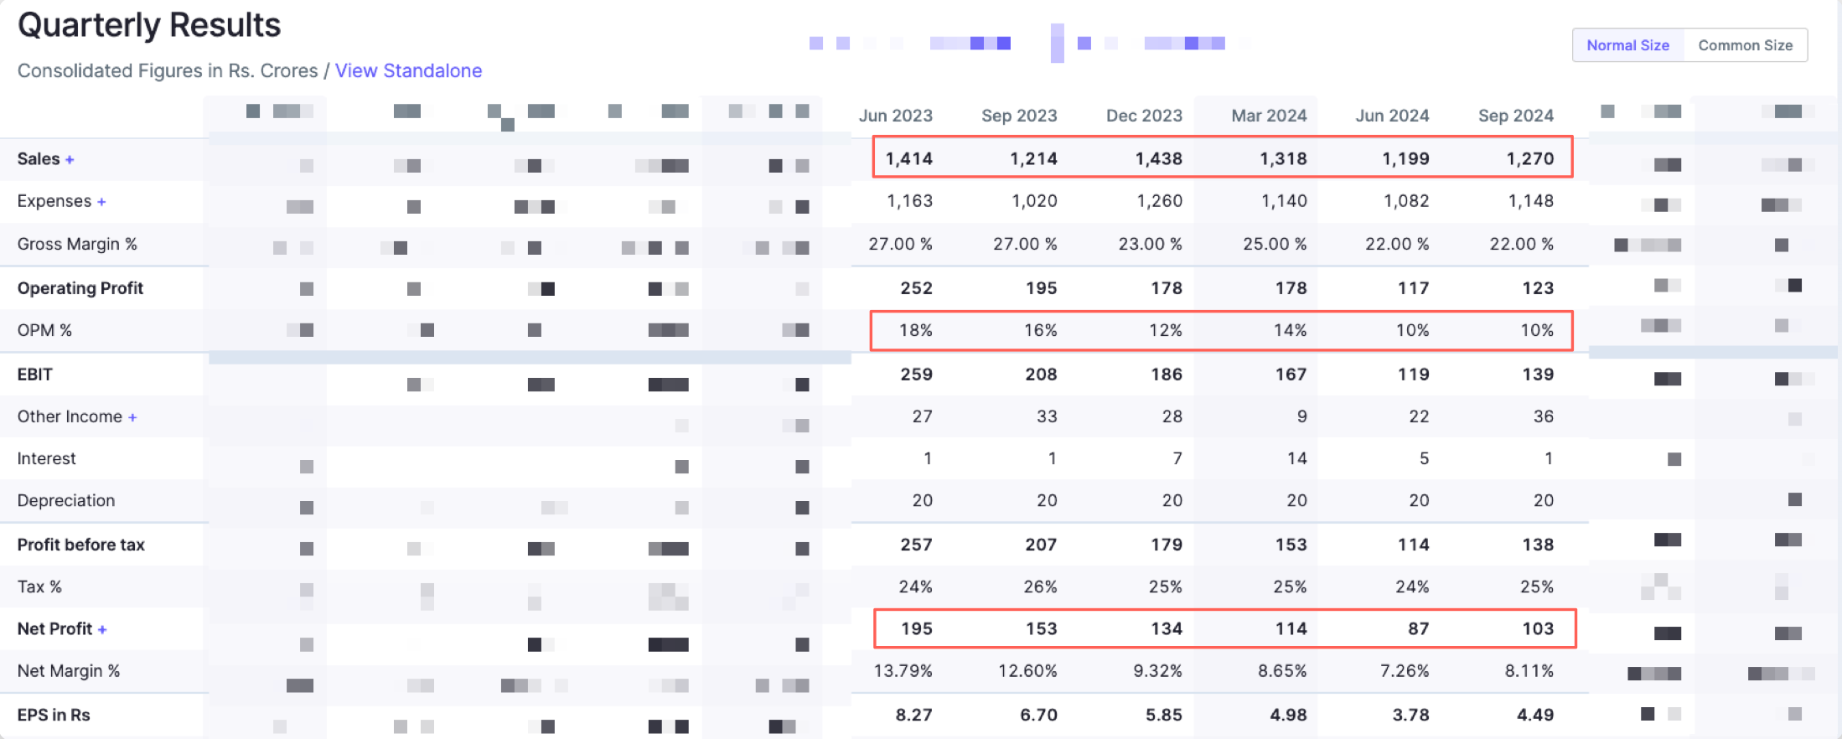Select the Other Income row label
Screen dimensions: 1842x739
click(x=70, y=416)
